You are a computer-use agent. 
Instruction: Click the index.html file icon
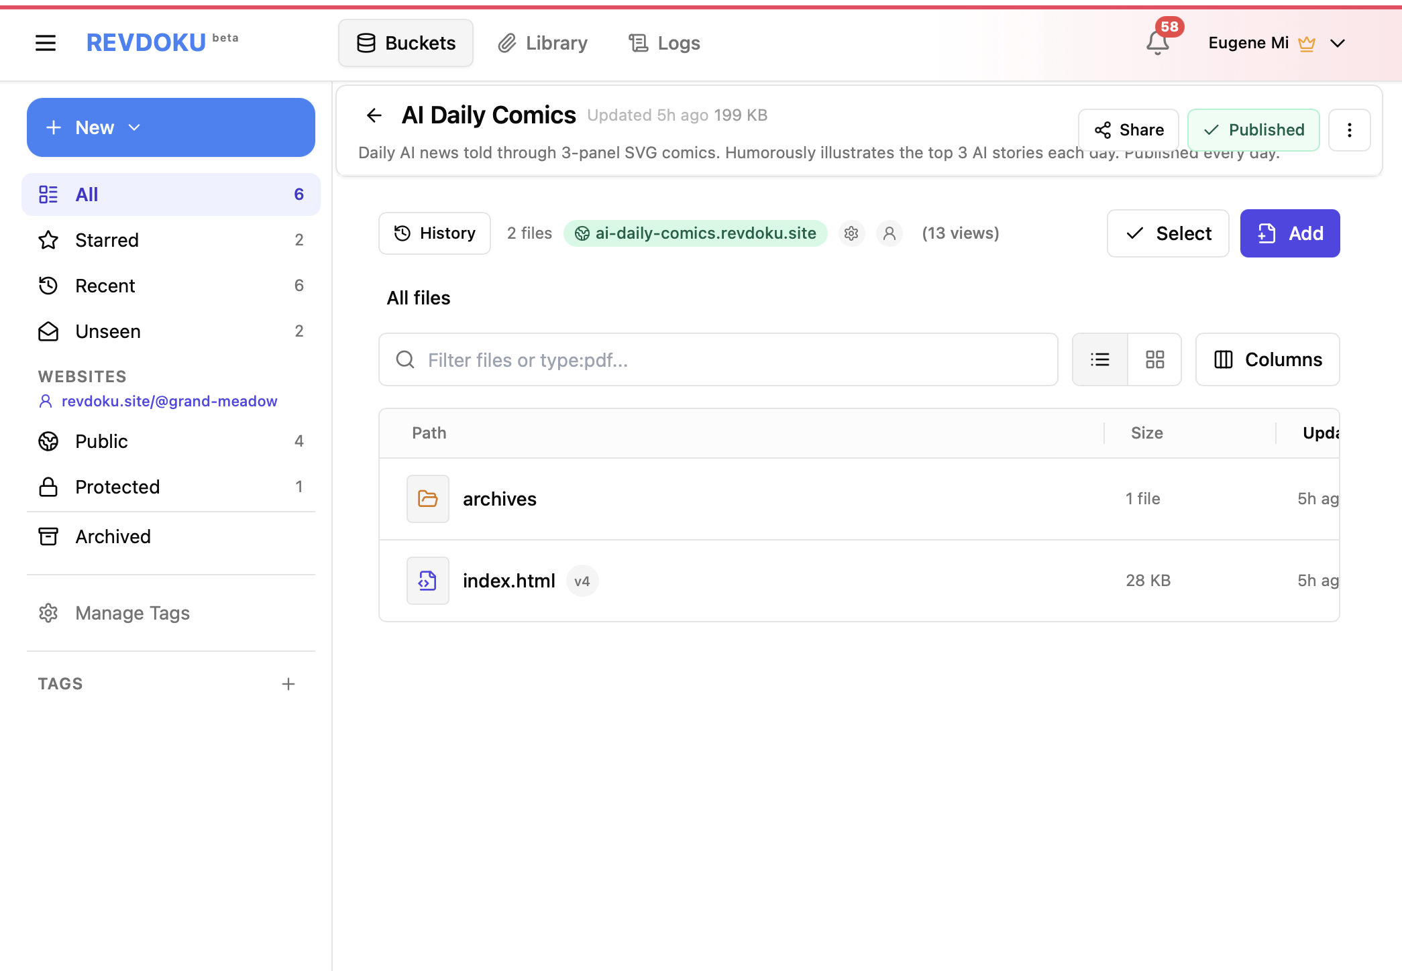click(428, 581)
